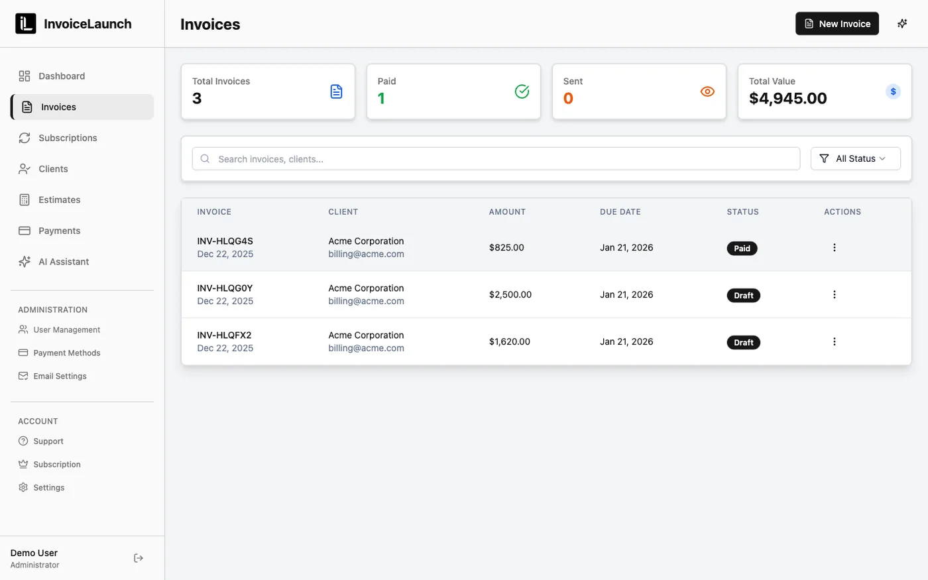Click the Support help-circle icon
The height and width of the screenshot is (580, 928).
coord(23,441)
